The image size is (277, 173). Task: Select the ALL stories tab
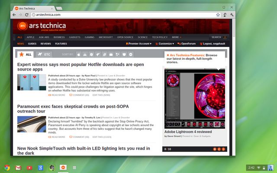point(26,54)
